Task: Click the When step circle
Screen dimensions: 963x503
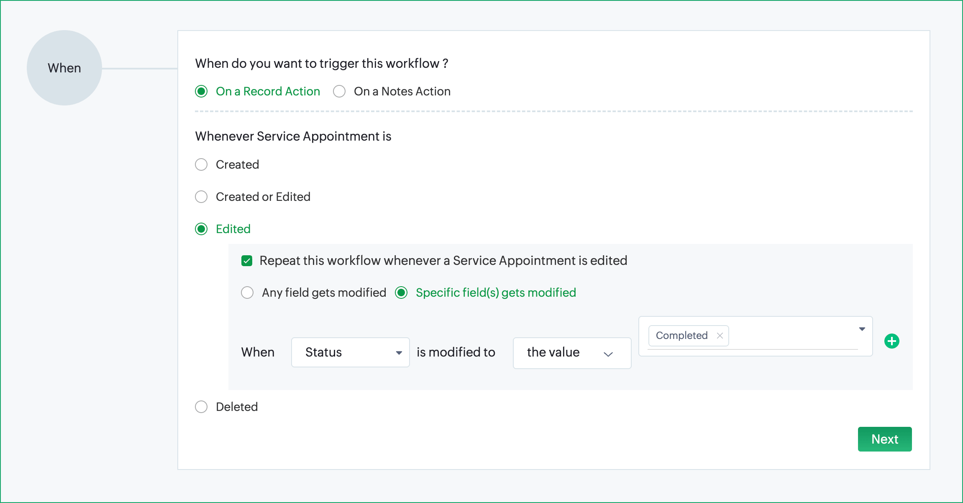Action: click(x=64, y=68)
